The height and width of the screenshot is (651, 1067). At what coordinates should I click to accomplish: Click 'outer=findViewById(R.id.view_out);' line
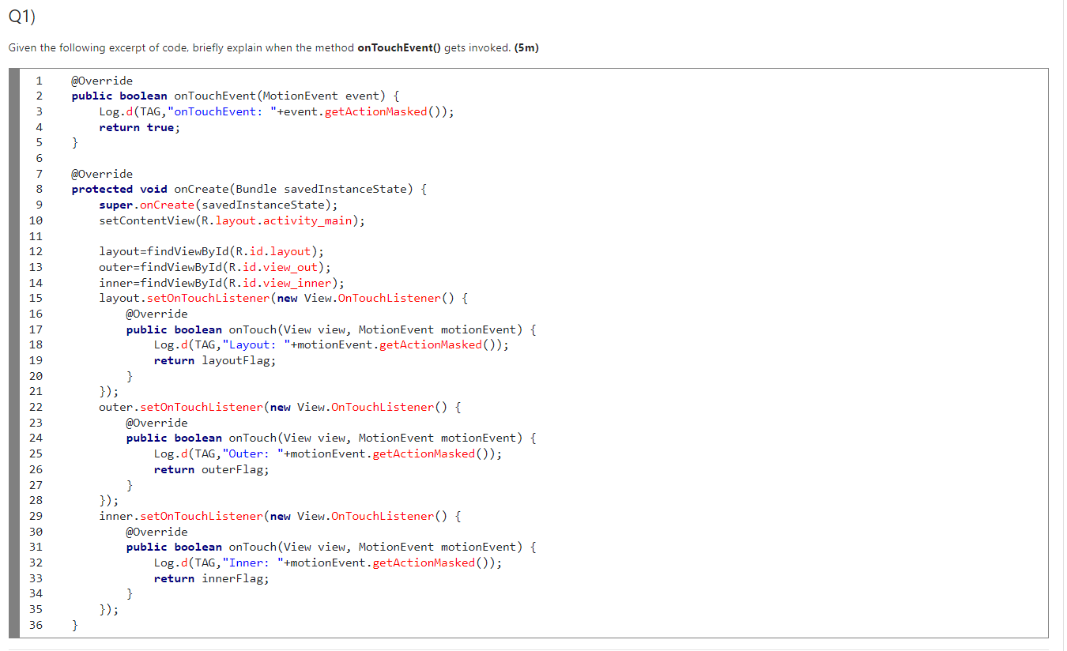tap(215, 267)
